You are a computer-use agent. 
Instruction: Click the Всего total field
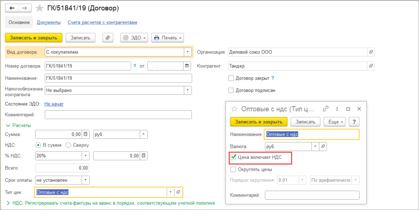pyautogui.click(x=62, y=168)
